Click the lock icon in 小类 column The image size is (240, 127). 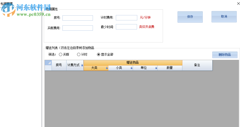[x=131, y=68]
